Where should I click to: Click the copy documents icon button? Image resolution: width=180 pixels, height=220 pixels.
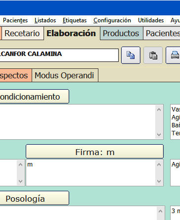(x=131, y=55)
